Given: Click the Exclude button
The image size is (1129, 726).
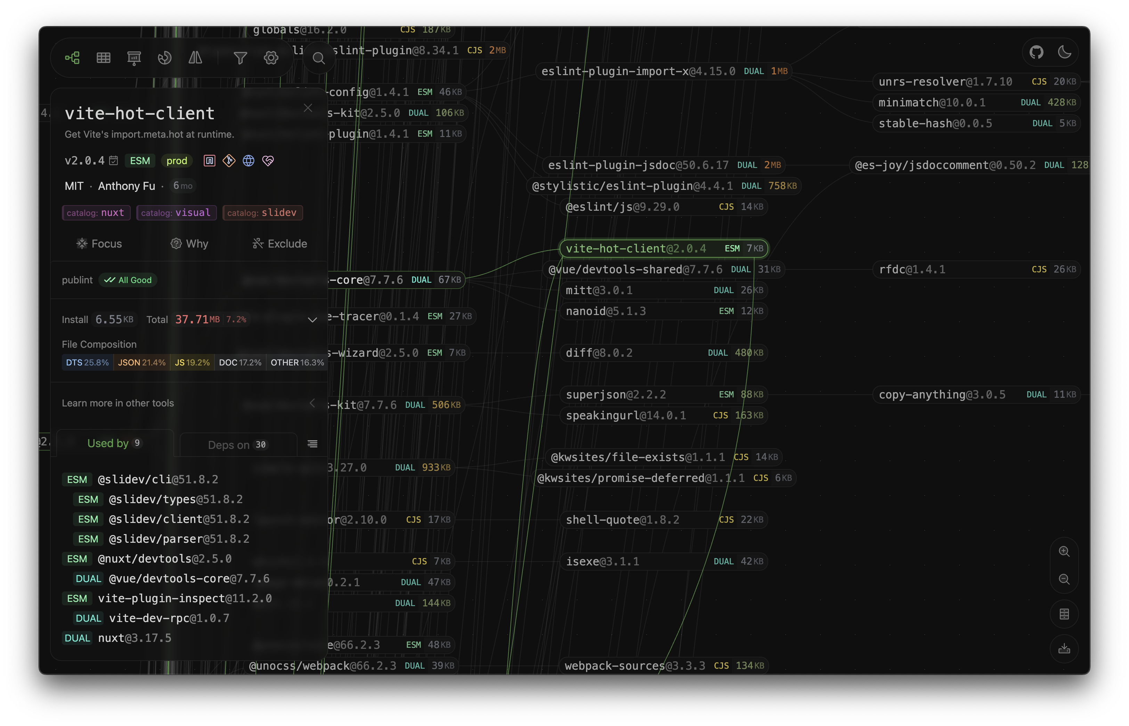Looking at the screenshot, I should pos(280,244).
